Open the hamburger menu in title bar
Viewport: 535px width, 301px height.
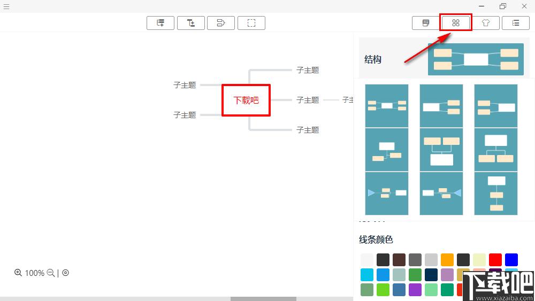(x=6, y=6)
